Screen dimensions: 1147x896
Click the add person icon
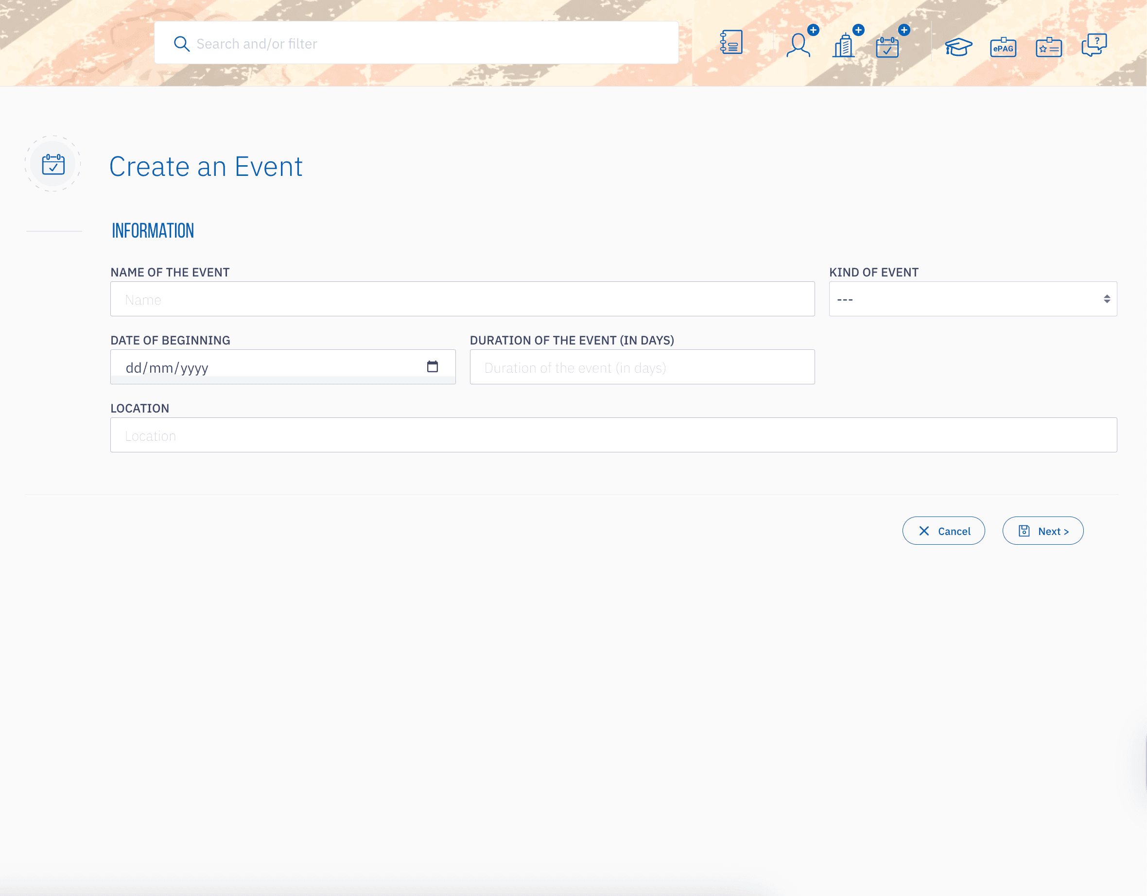coord(799,45)
